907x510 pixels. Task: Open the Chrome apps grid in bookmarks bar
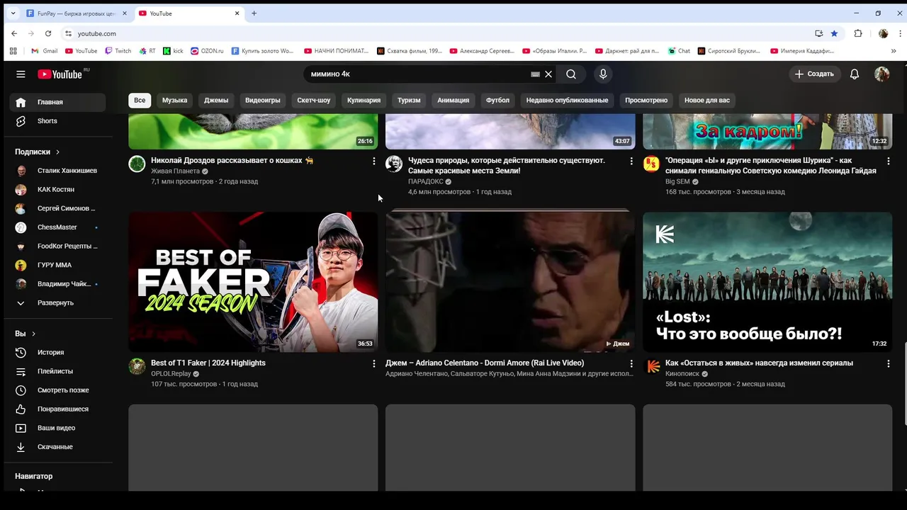13,51
